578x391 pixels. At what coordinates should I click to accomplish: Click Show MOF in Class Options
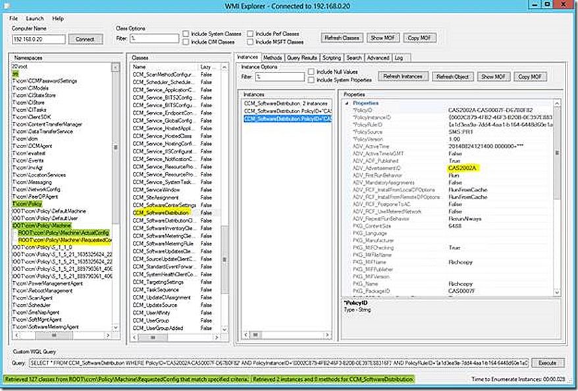pos(382,38)
